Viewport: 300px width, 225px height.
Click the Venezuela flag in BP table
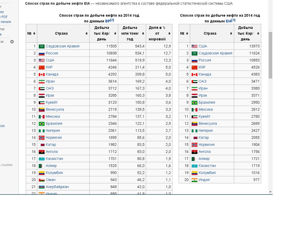point(41,110)
